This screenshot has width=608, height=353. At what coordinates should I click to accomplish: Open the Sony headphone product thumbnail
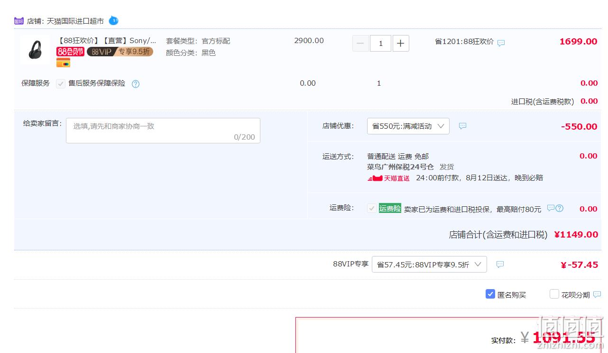coord(35,50)
